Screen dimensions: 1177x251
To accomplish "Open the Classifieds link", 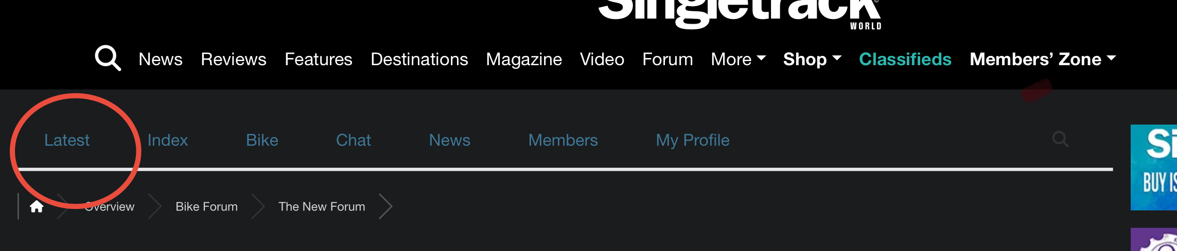I will pyautogui.click(x=905, y=59).
